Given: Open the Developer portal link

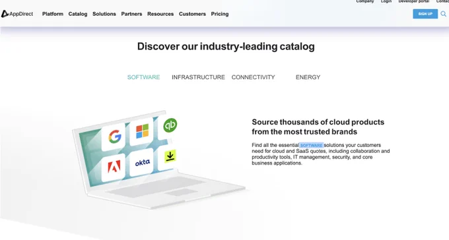Looking at the screenshot, I should tap(414, 1).
